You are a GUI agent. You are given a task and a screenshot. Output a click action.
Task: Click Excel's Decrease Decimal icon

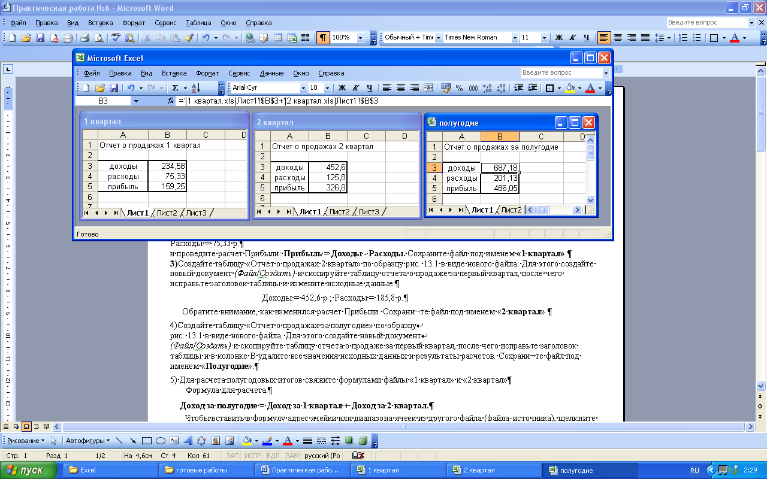click(500, 88)
